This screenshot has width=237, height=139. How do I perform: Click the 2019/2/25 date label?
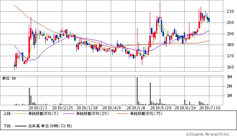pyautogui.click(x=63, y=108)
